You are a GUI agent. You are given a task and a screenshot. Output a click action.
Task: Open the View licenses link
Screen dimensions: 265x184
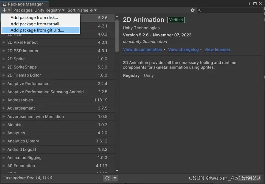point(218,50)
